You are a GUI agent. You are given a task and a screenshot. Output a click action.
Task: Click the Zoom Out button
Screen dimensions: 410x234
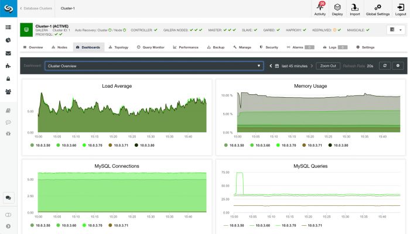(x=328, y=66)
